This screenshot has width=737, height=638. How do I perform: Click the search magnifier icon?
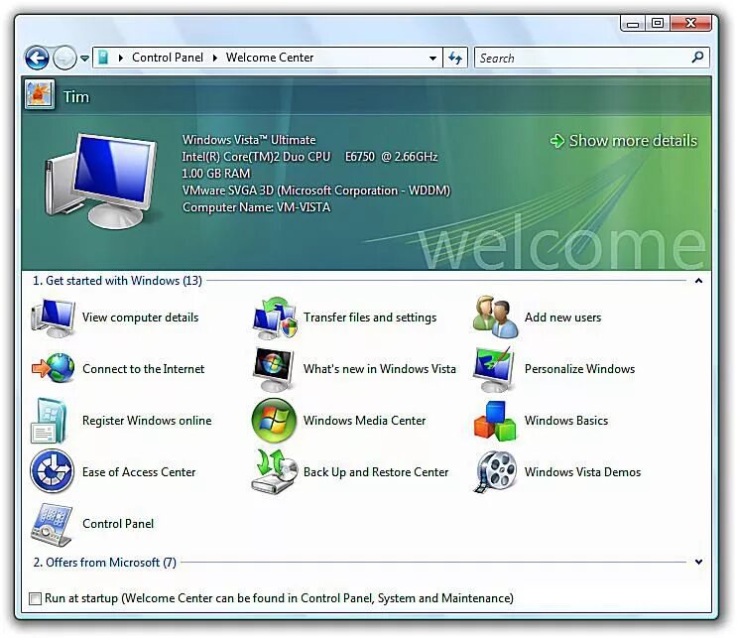[x=697, y=58]
